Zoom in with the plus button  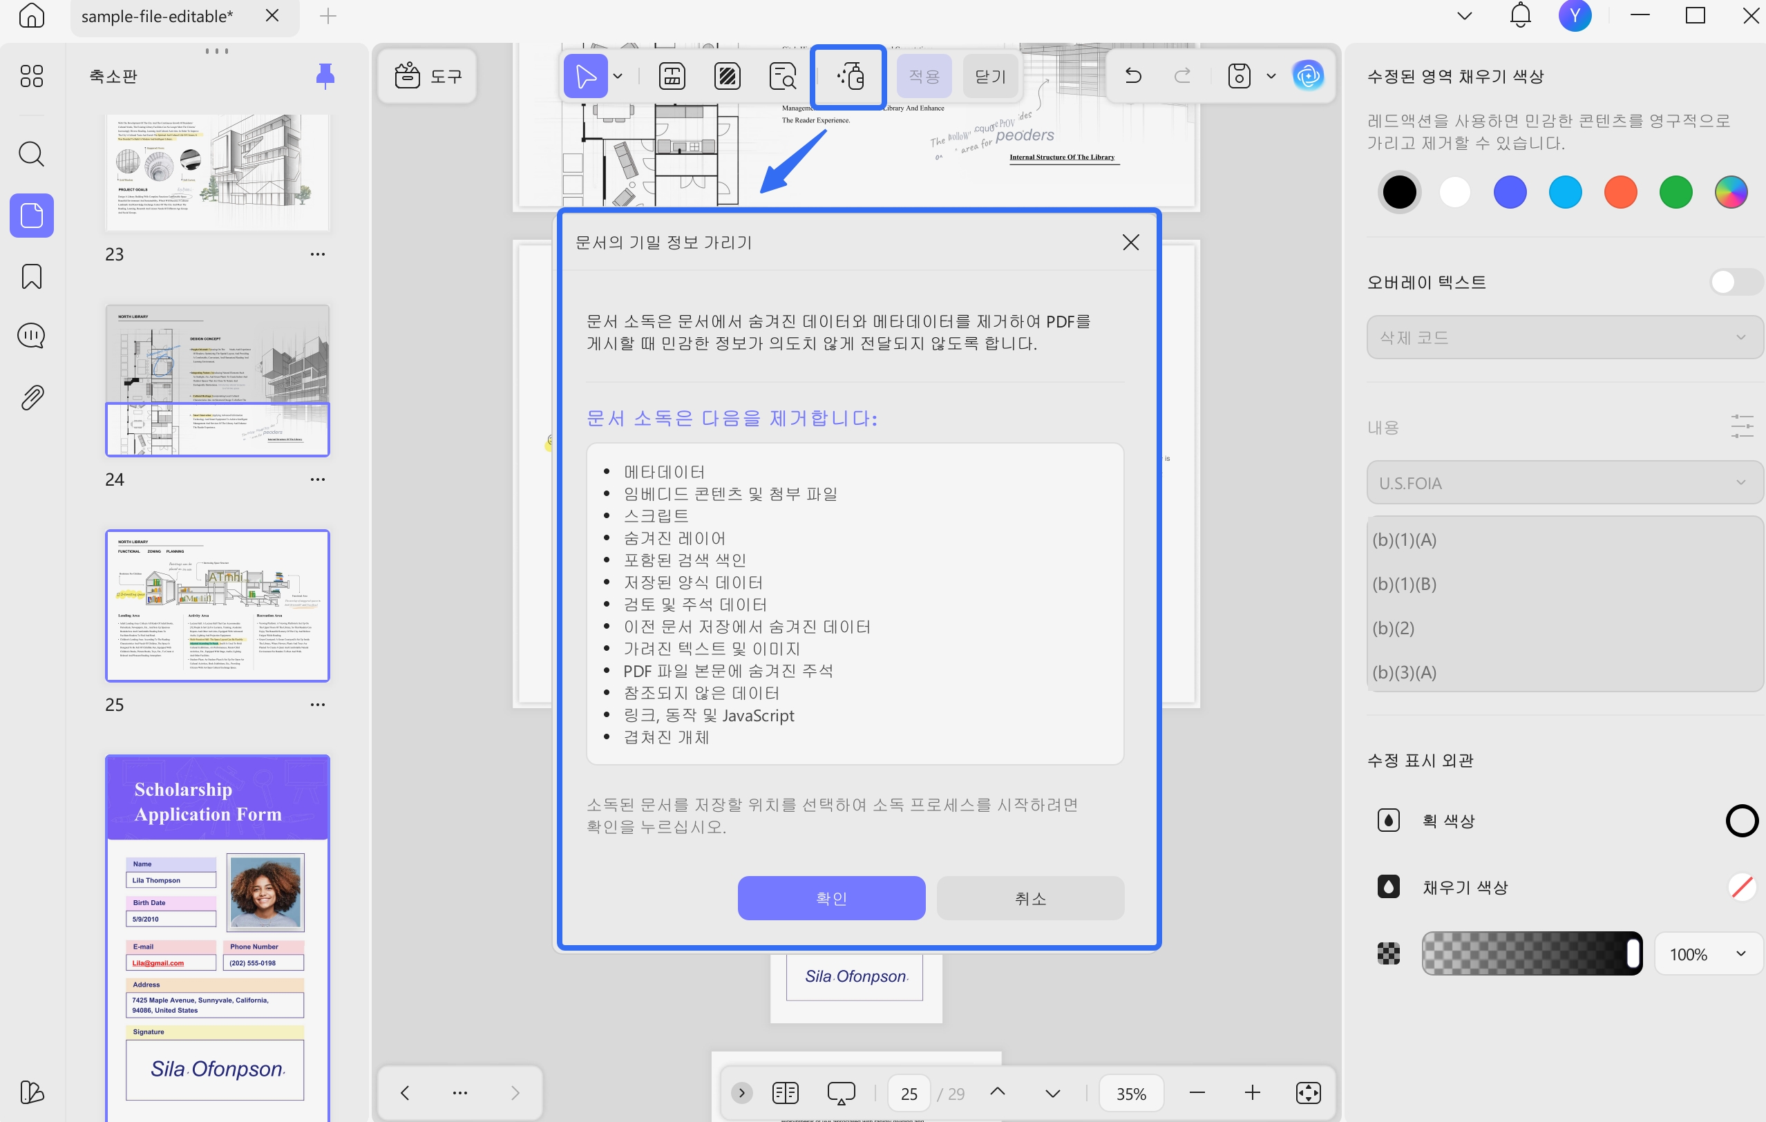(x=1253, y=1094)
